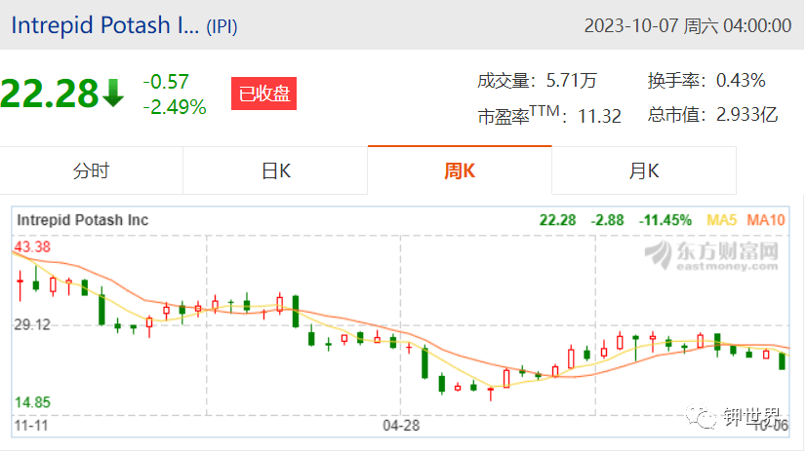This screenshot has width=807, height=452.
Task: Click the 14.85 low price label
Action: click(x=32, y=402)
